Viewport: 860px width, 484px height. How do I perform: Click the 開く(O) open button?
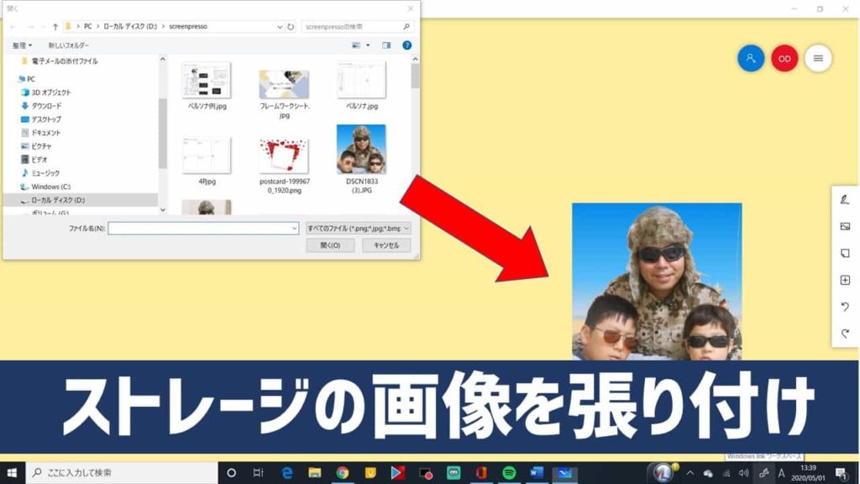[330, 245]
